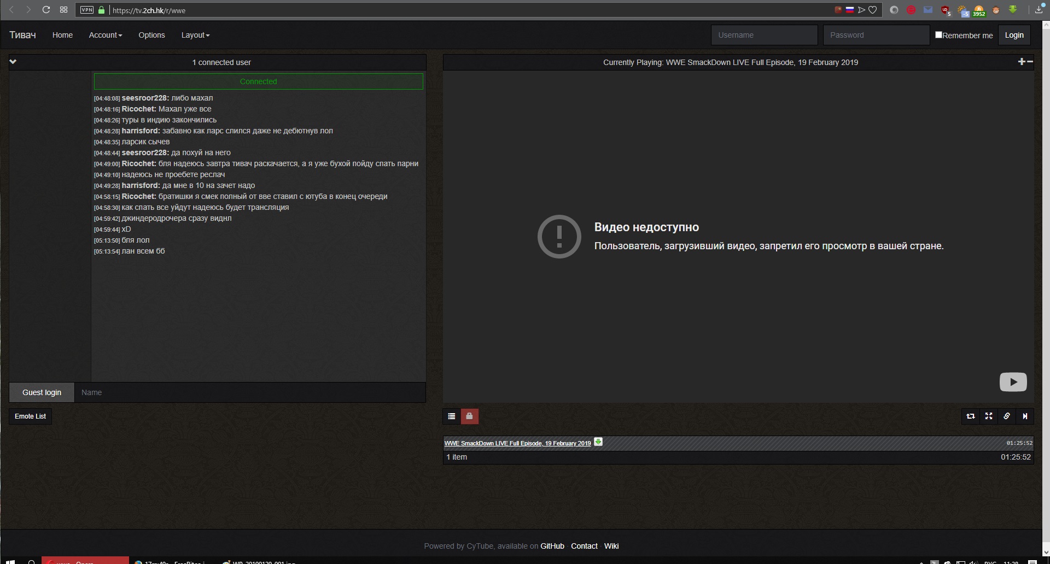The image size is (1050, 564).
Task: Open the monkey face extension icon
Action: point(996,10)
